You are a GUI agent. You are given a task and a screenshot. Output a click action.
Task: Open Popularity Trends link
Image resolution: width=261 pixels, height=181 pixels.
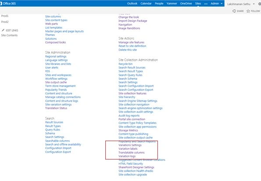click(x=56, y=90)
